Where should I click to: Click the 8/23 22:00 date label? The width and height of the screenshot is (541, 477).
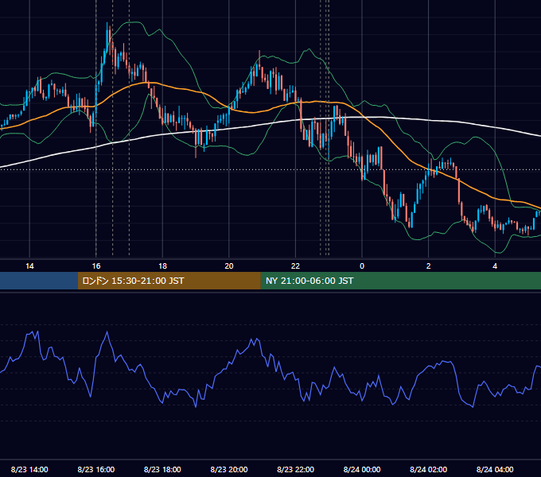click(x=296, y=469)
